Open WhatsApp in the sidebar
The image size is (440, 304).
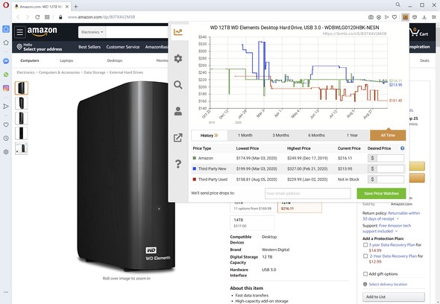pos(6,75)
